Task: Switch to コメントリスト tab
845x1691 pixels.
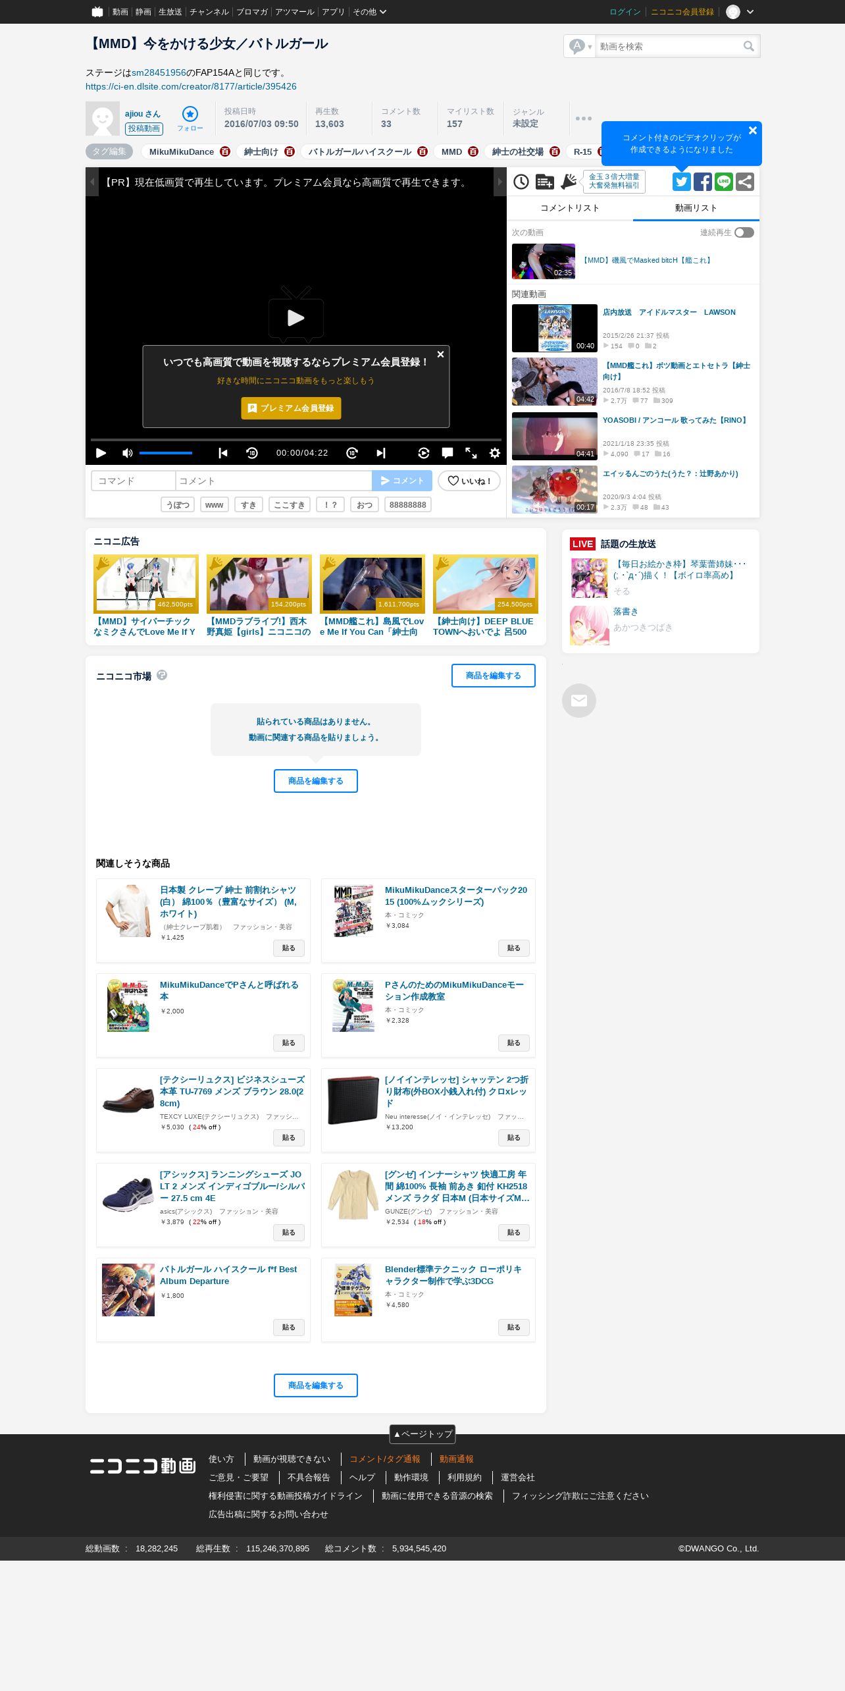Action: pyautogui.click(x=570, y=208)
